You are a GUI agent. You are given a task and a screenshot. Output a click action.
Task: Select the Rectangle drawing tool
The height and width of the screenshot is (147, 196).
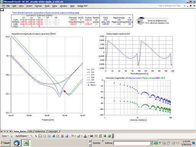coord(40,136)
